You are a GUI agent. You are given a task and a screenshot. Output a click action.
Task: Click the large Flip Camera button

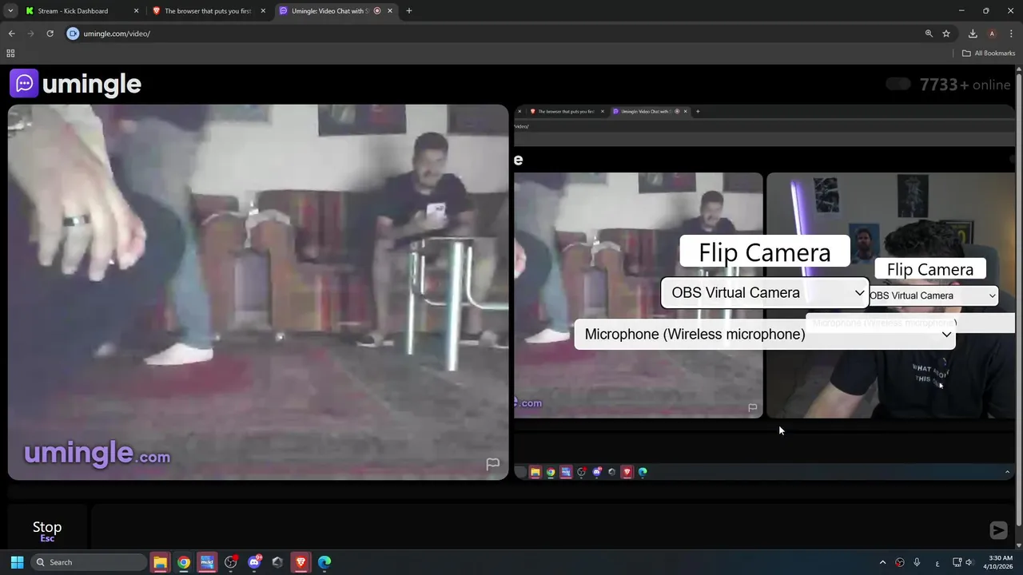[x=765, y=252]
